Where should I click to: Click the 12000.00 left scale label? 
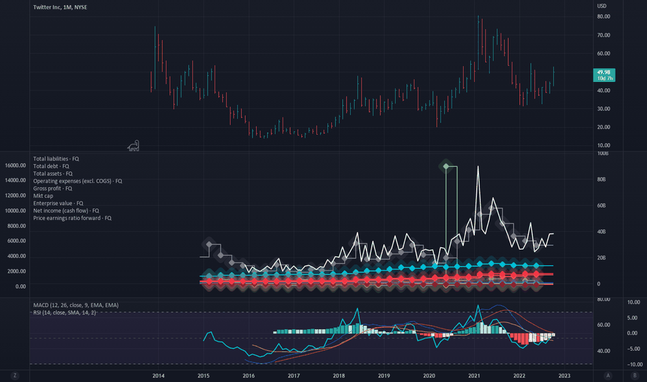pyautogui.click(x=15, y=195)
